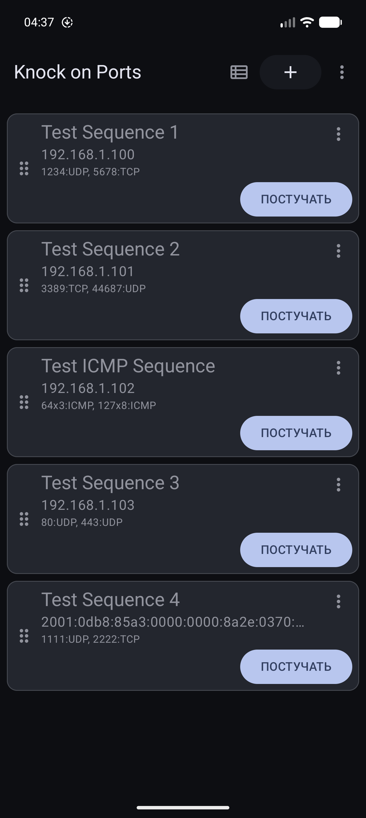This screenshot has width=366, height=818.
Task: Click drag handle of Test Sequence 4
Action: click(x=24, y=636)
